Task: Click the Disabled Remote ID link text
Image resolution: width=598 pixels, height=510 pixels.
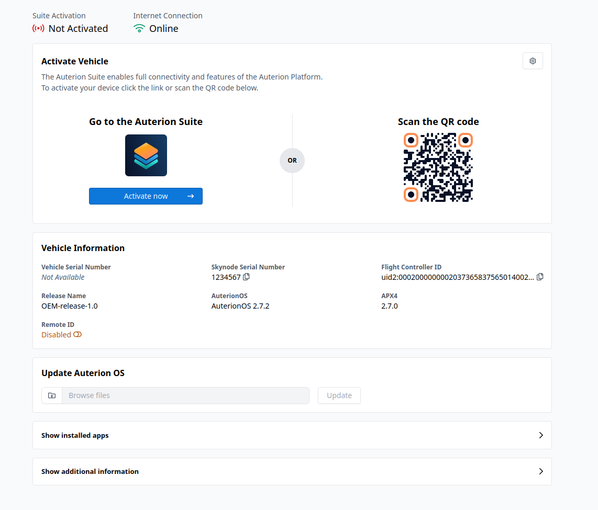Action: tap(56, 334)
